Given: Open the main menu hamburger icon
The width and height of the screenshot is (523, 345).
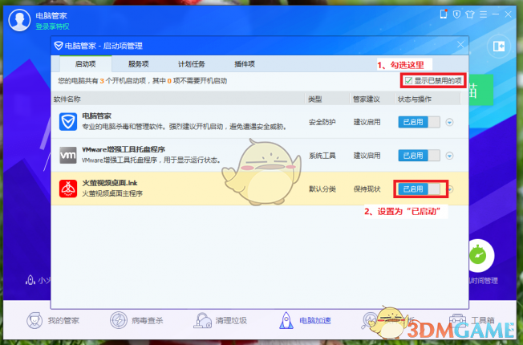Looking at the screenshot, I should (x=483, y=14).
